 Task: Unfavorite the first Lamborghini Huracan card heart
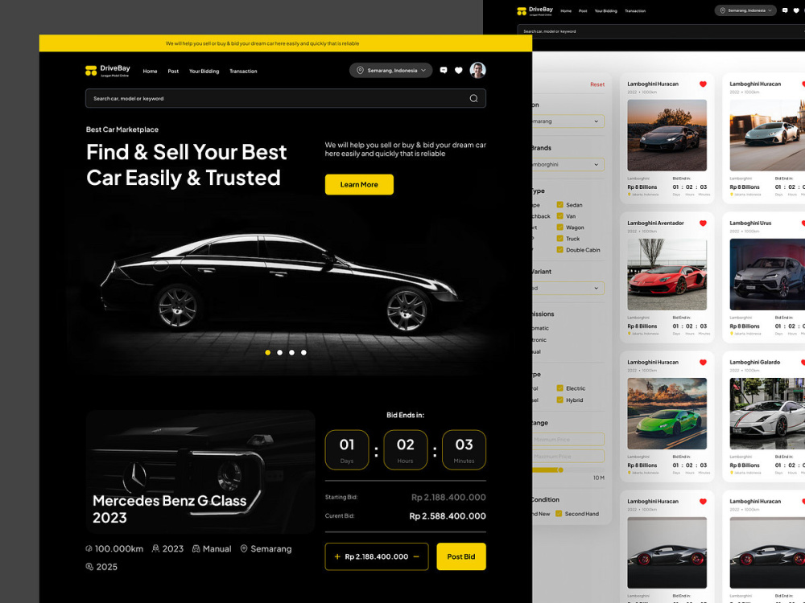pyautogui.click(x=703, y=84)
